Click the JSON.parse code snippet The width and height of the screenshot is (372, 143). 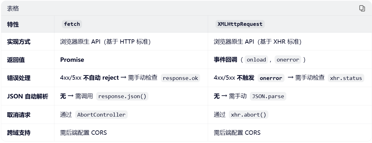pyautogui.click(x=268, y=96)
